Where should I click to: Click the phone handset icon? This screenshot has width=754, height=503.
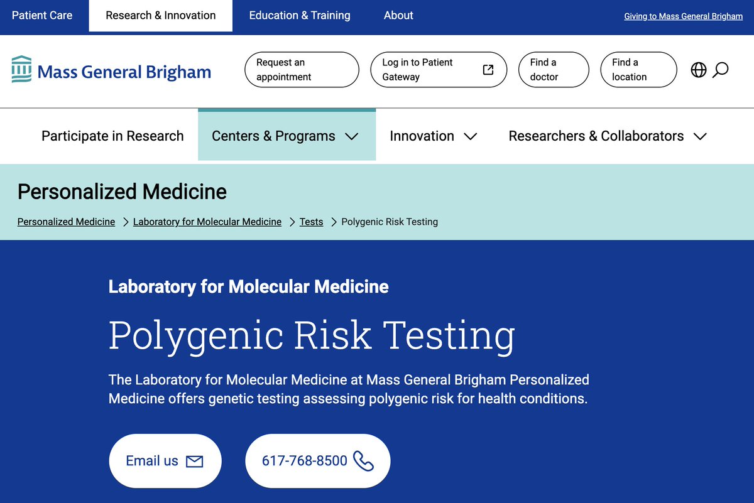point(363,461)
